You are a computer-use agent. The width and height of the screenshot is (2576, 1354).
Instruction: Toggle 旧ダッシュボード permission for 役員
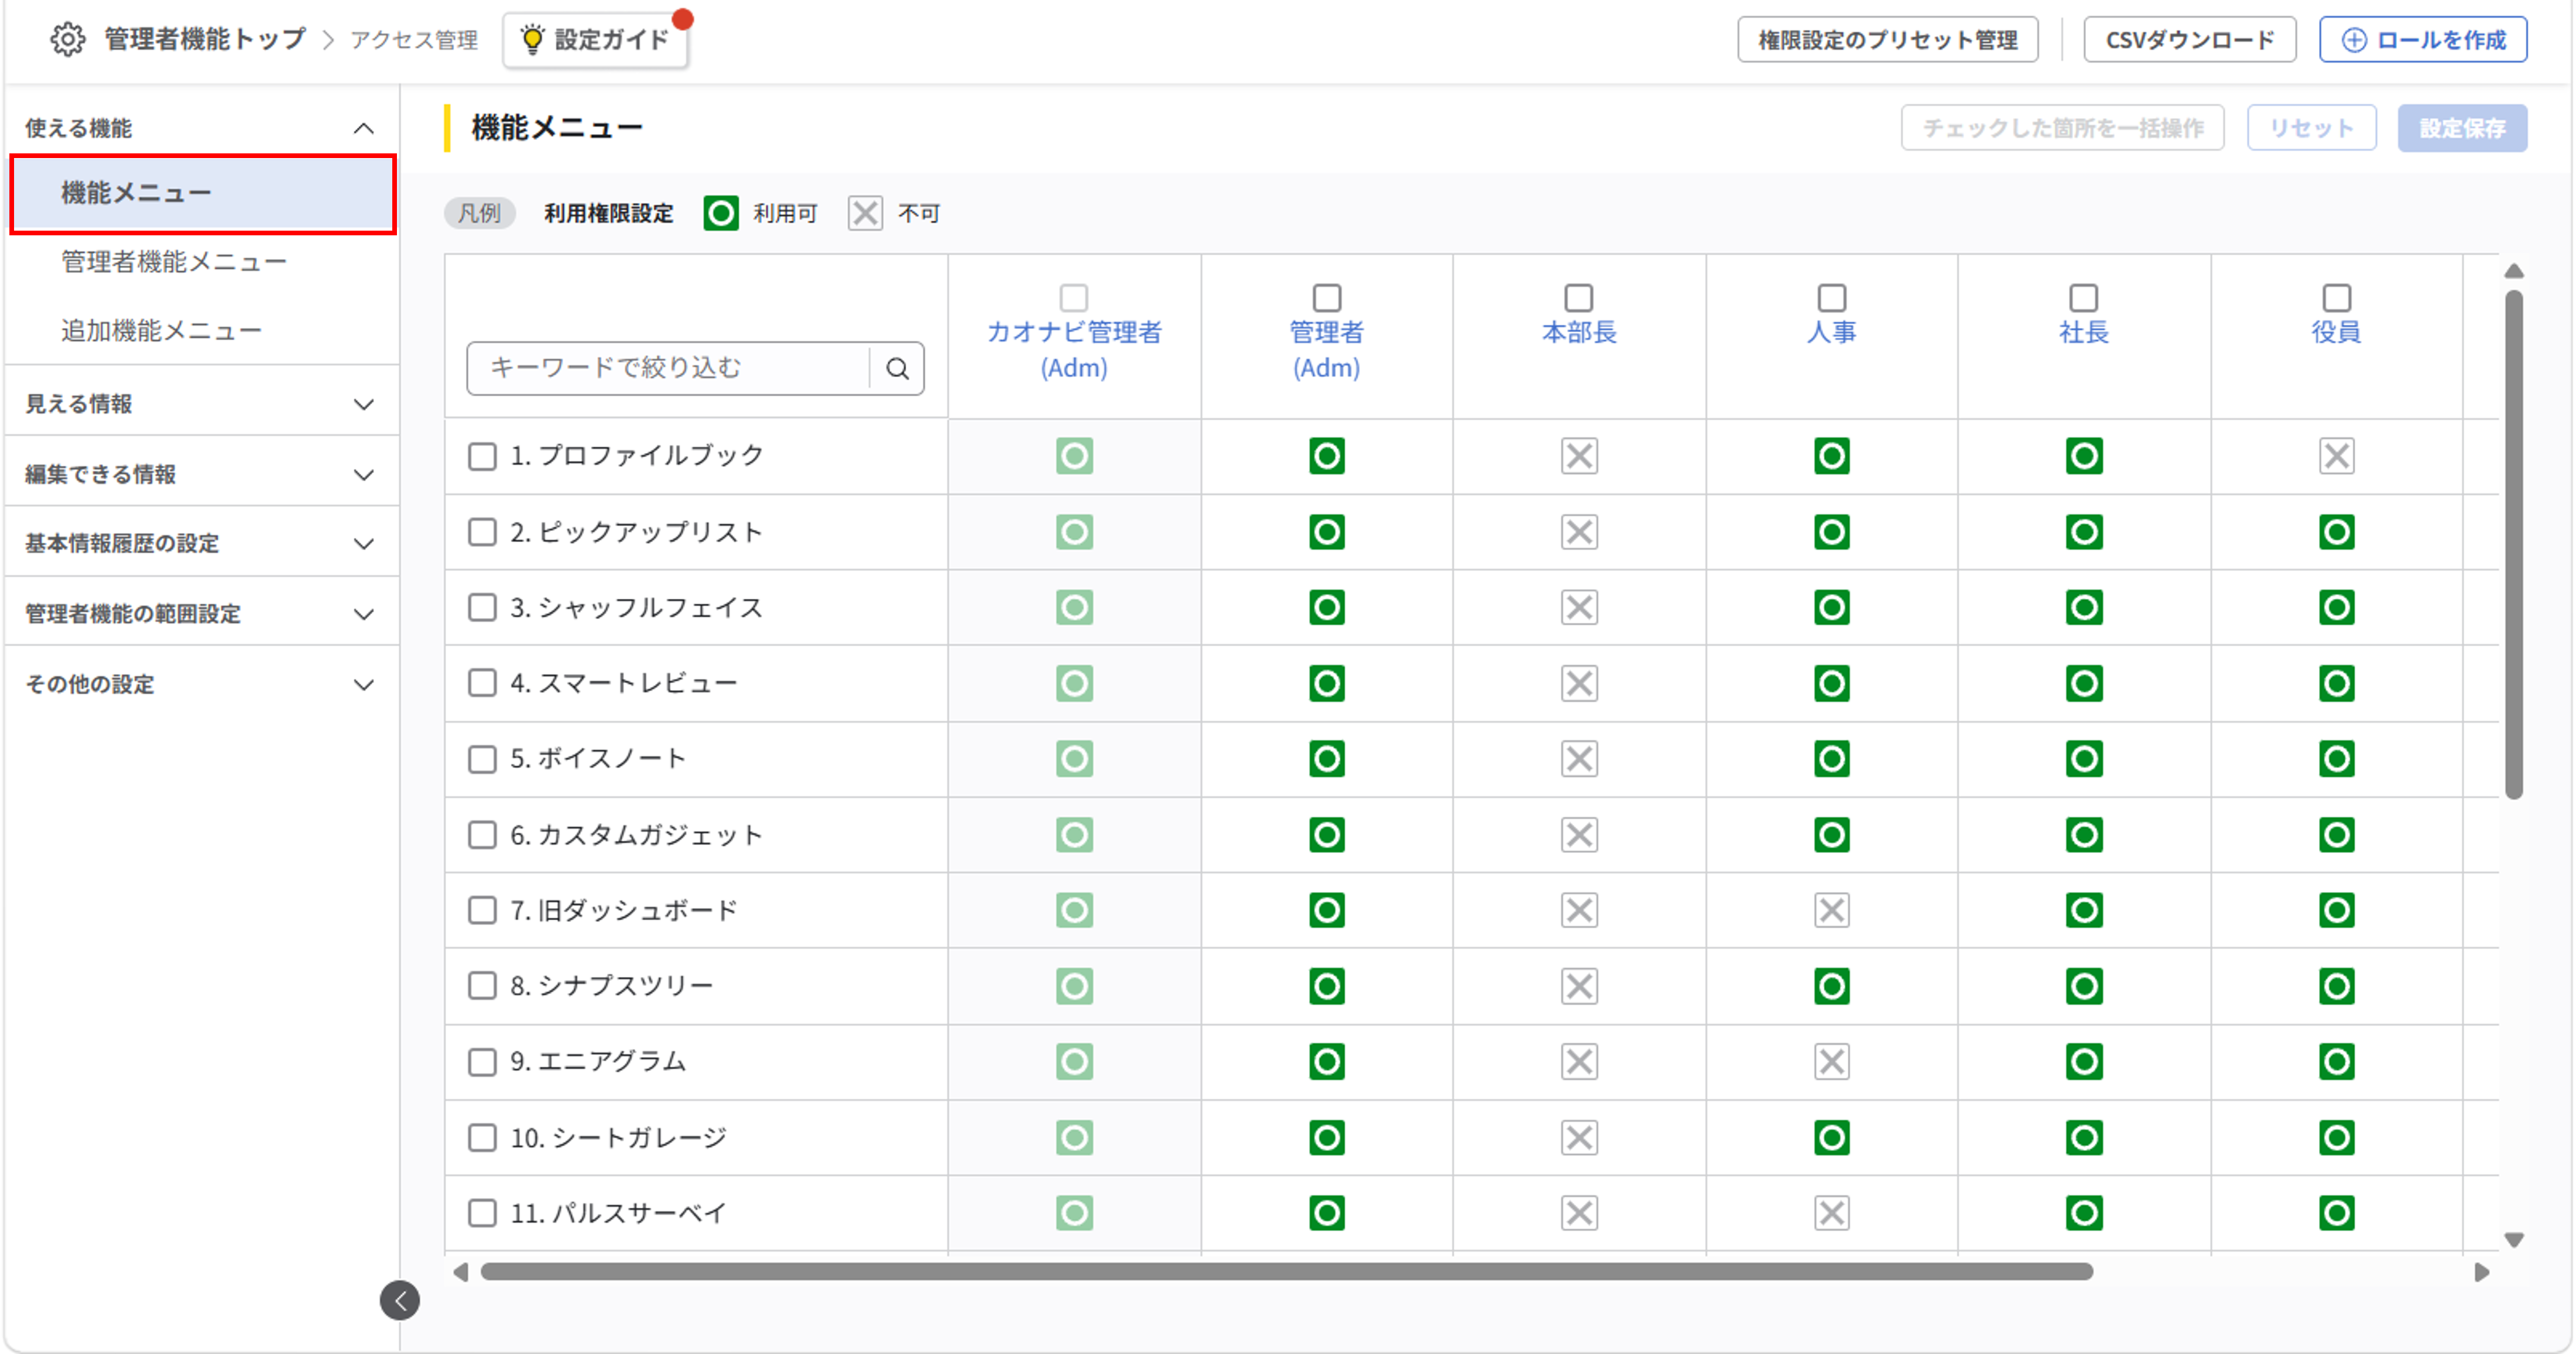(2336, 910)
